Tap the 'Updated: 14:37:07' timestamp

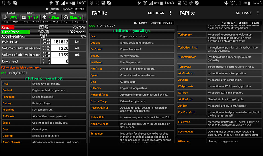coord(73,9)
